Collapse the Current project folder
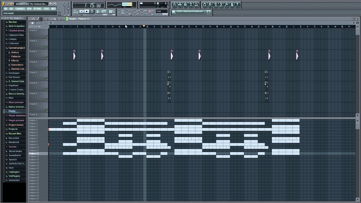 coord(17,48)
